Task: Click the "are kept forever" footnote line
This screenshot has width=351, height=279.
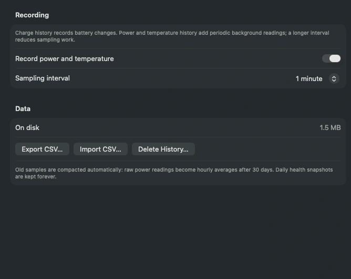Action: 36,176
